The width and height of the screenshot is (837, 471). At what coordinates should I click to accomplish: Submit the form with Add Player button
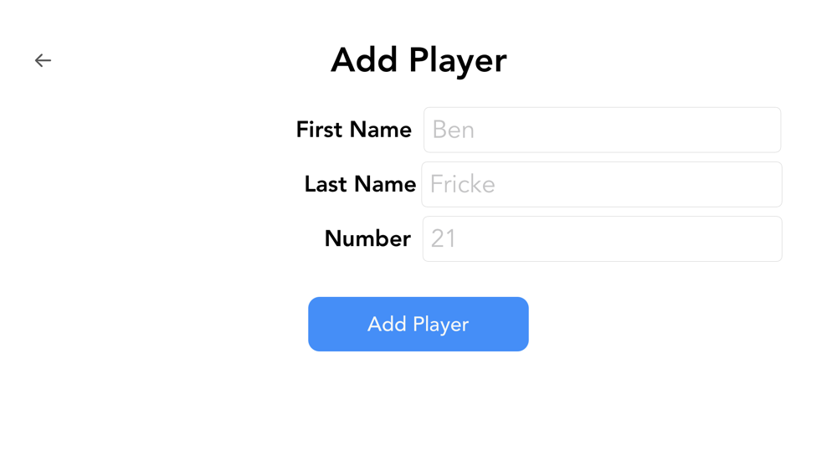coord(418,324)
